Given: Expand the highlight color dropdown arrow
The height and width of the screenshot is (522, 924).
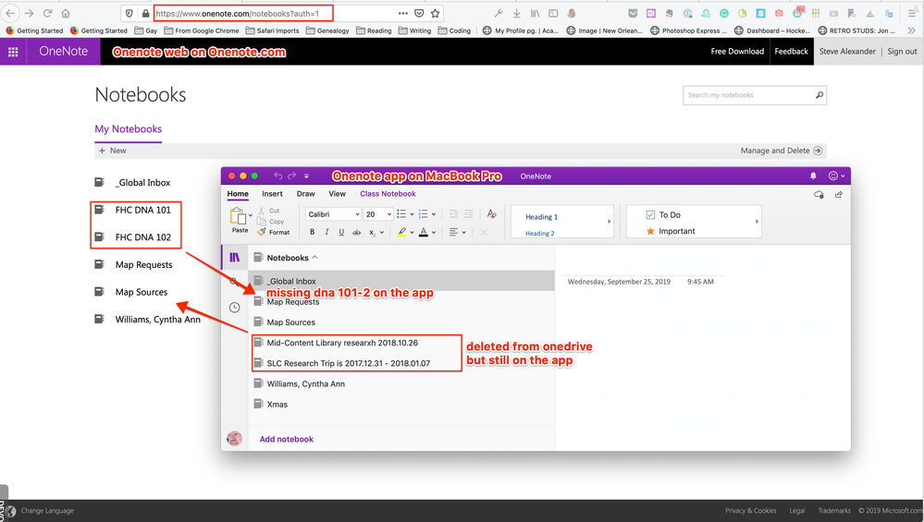Looking at the screenshot, I should pos(412,233).
